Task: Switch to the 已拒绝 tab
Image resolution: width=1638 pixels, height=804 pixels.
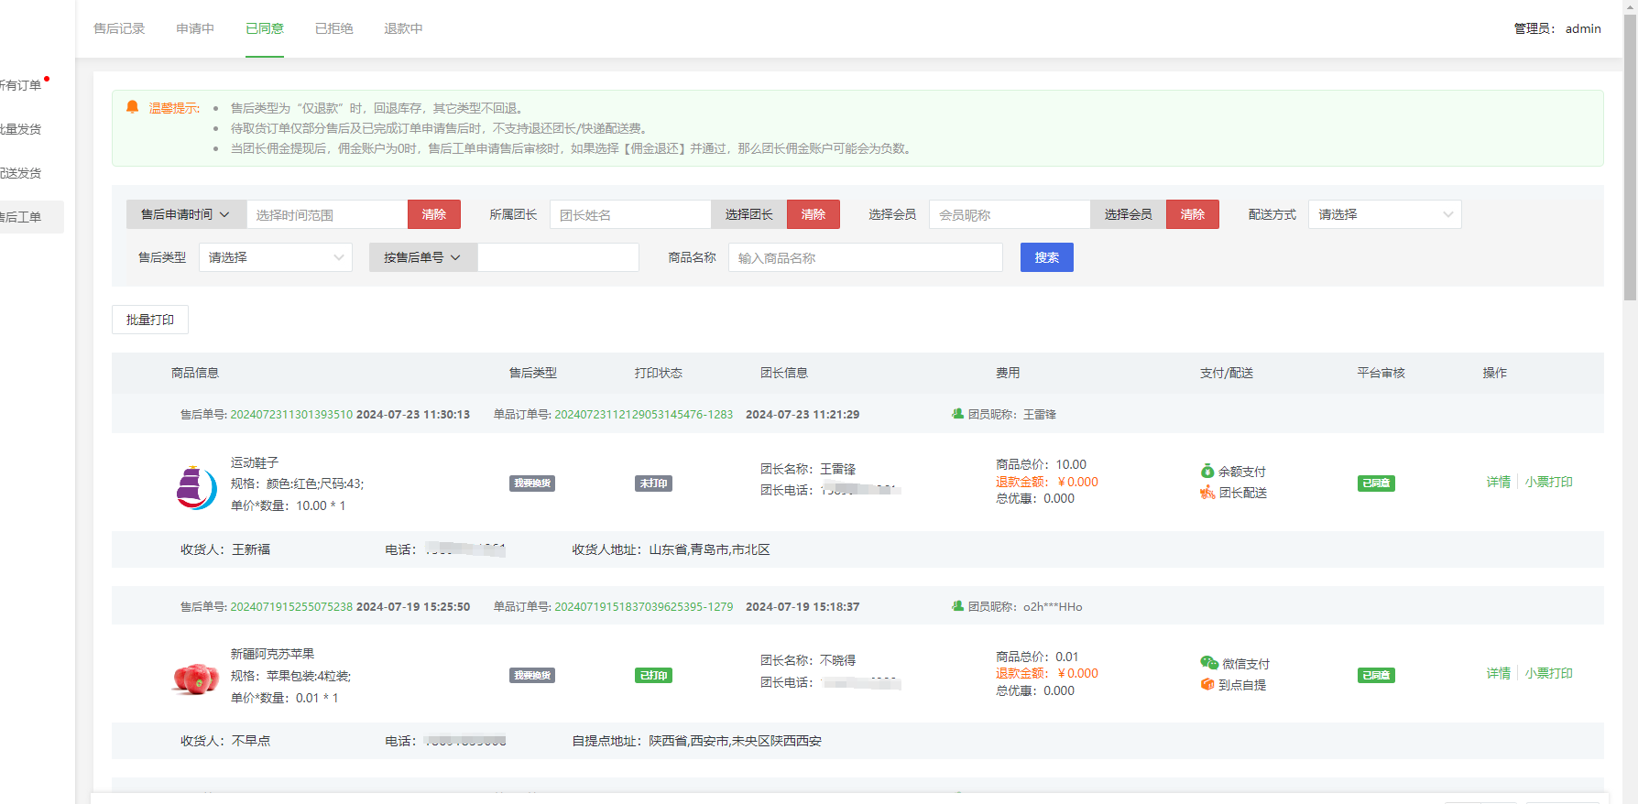Action: point(333,28)
